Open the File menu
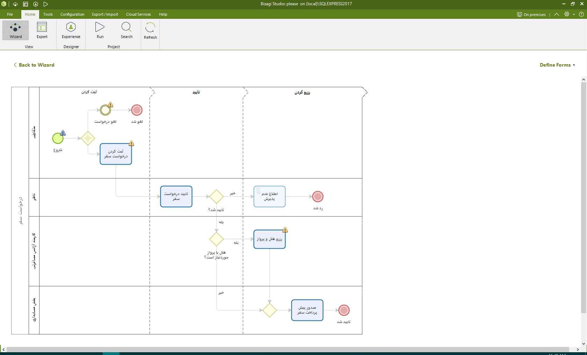Screen dimensions: 587x355 tap(10, 14)
